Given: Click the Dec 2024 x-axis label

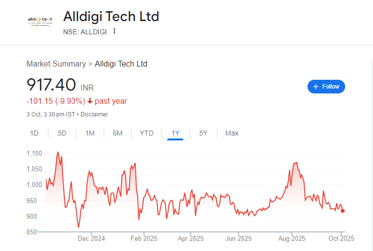Looking at the screenshot, I should (x=91, y=239).
